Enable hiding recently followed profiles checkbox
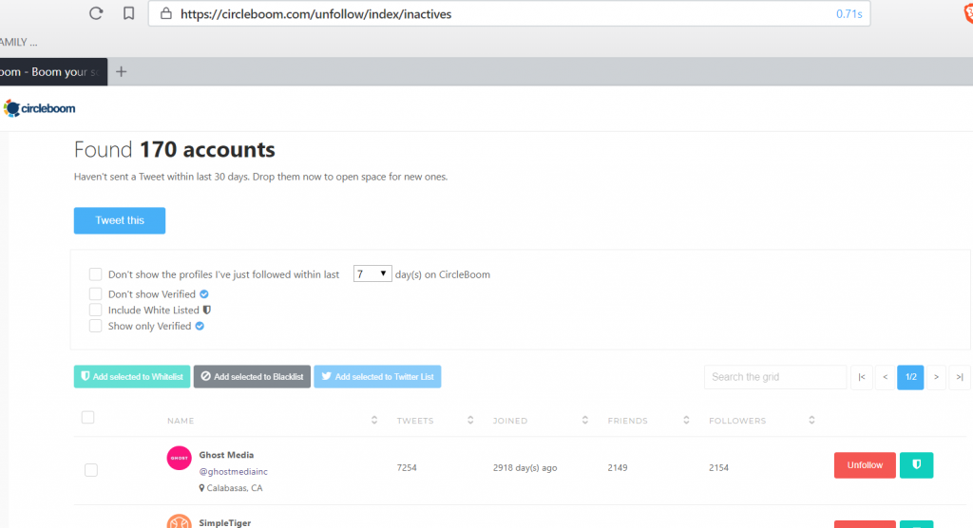The width and height of the screenshot is (973, 528). tap(95, 273)
